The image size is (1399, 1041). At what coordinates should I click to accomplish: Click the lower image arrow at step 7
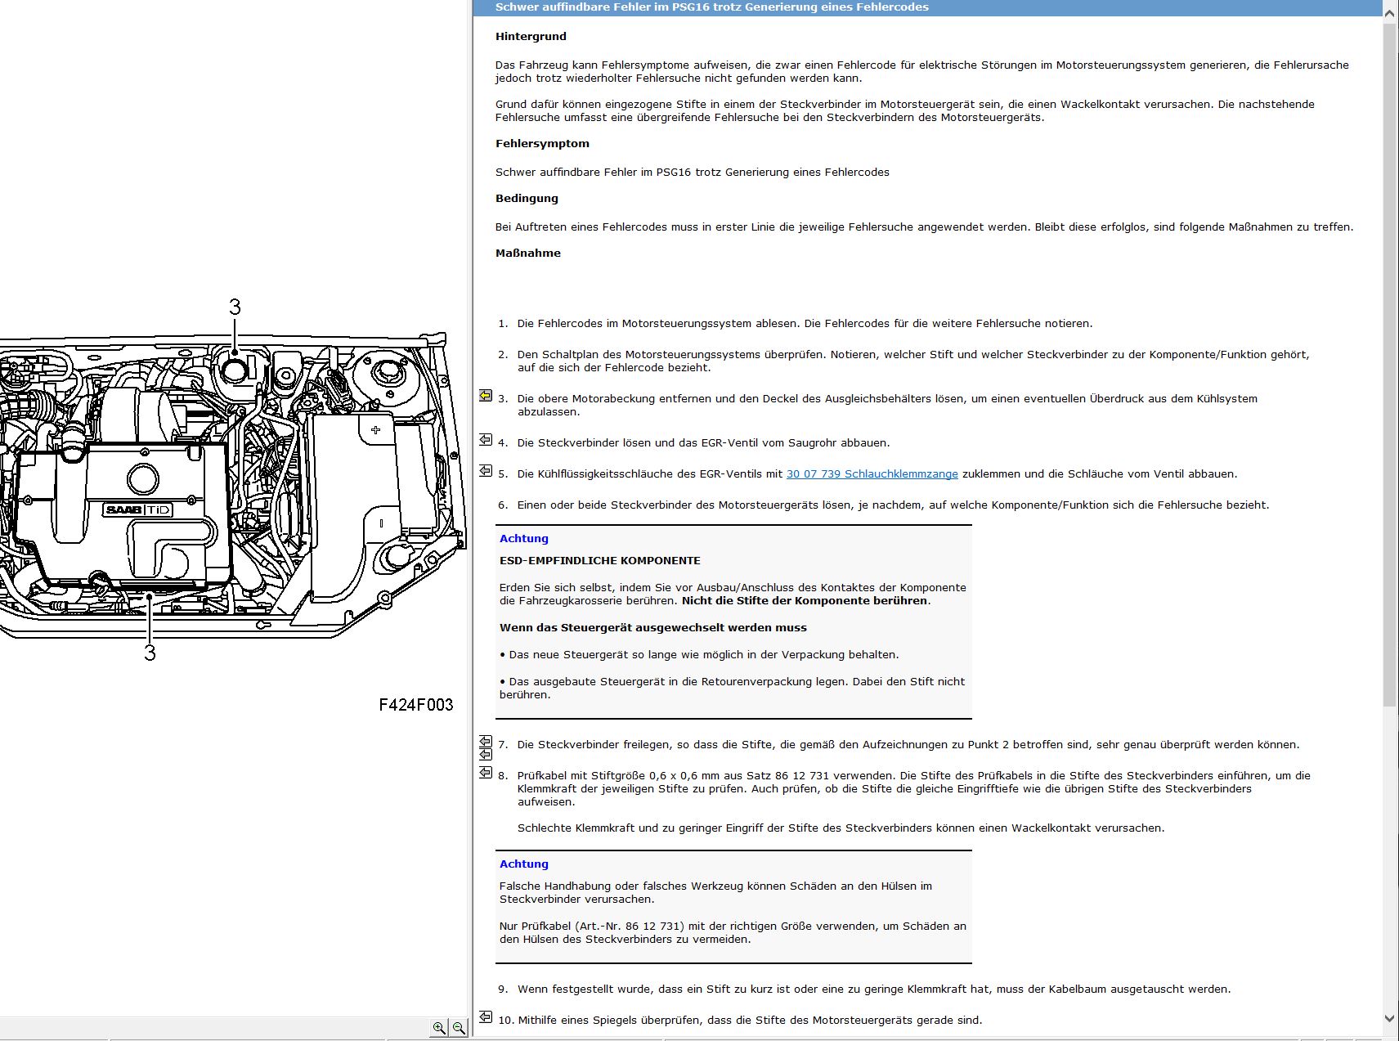point(486,754)
